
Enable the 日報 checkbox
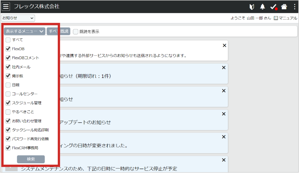(8, 85)
